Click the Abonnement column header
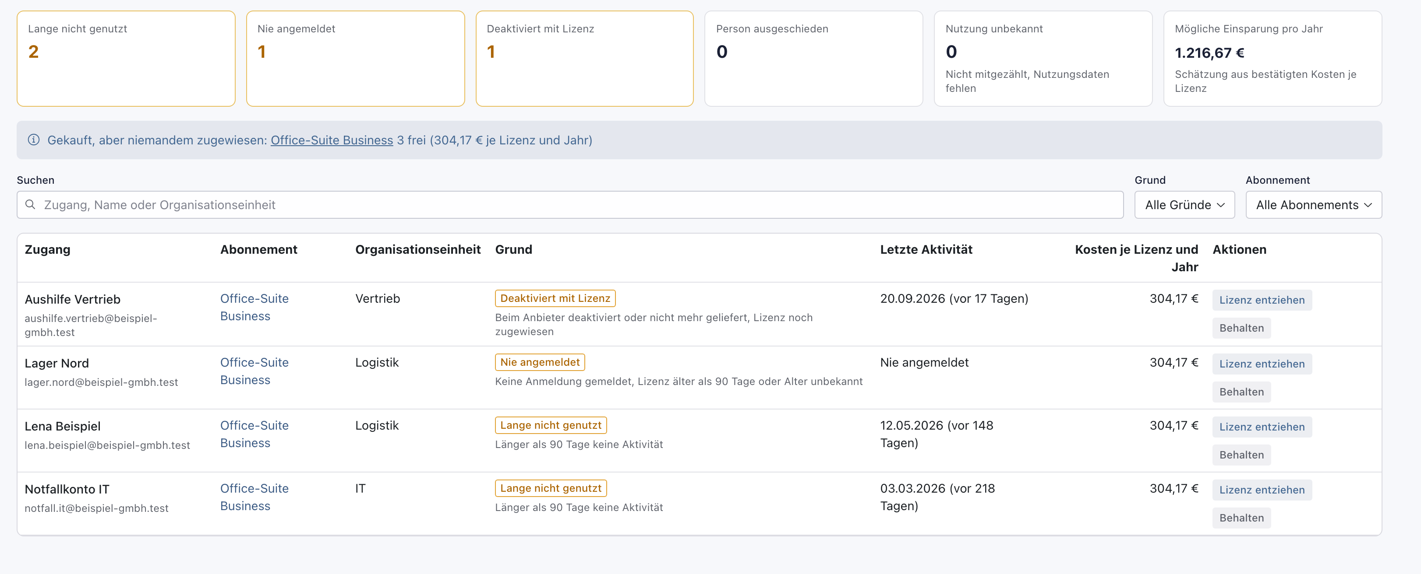1421x574 pixels. point(259,249)
